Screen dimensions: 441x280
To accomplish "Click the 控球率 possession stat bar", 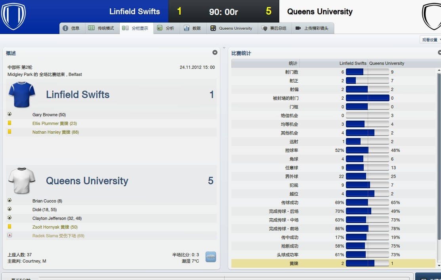I will tap(367, 150).
